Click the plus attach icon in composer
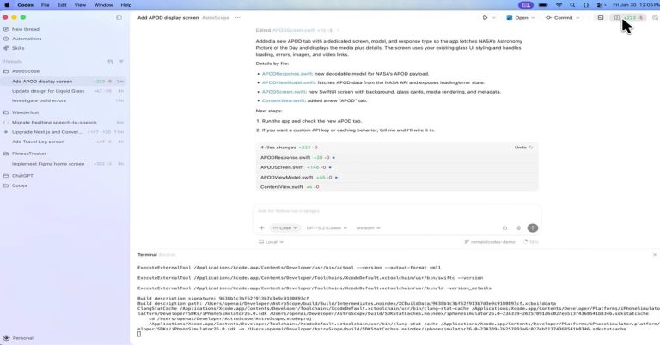Viewport: 660px width, 345px height. tap(261, 228)
